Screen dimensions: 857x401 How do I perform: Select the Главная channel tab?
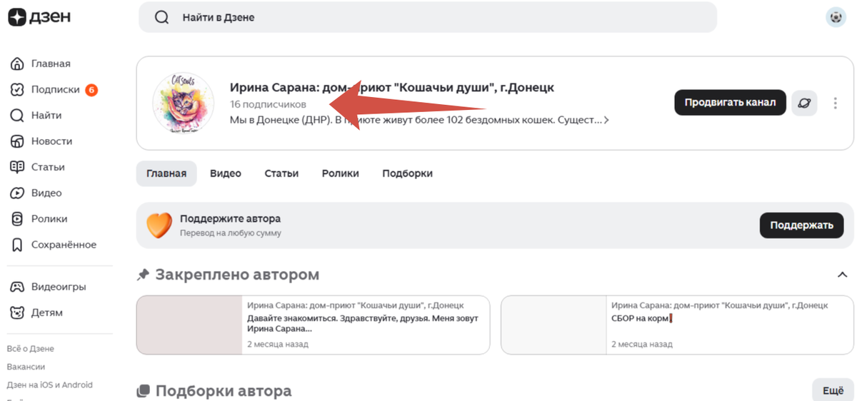tap(166, 173)
